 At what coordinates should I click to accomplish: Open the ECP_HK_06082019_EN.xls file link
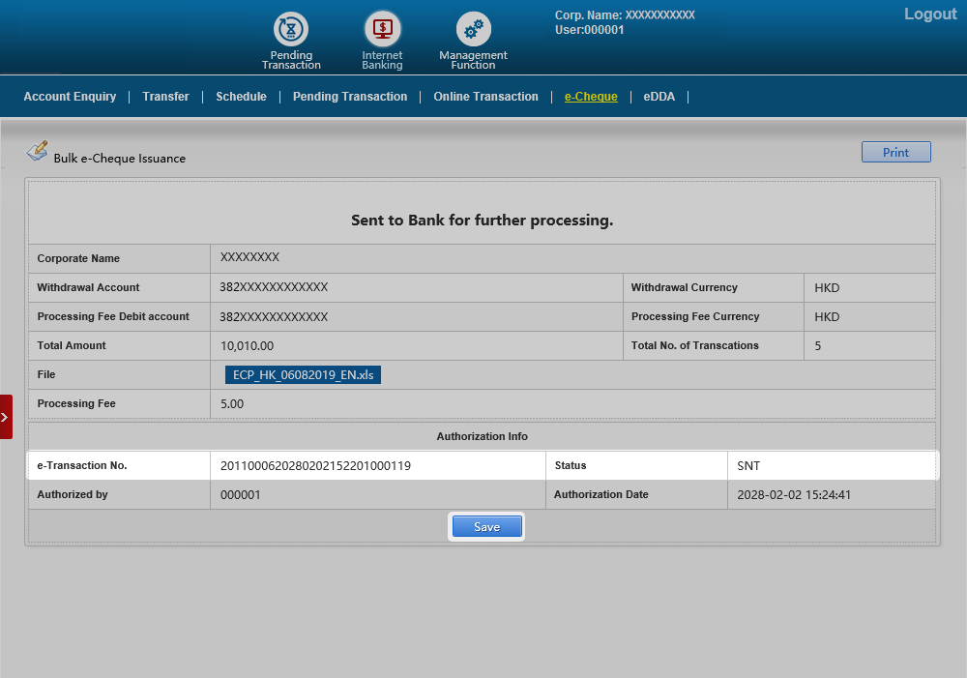[x=303, y=375]
